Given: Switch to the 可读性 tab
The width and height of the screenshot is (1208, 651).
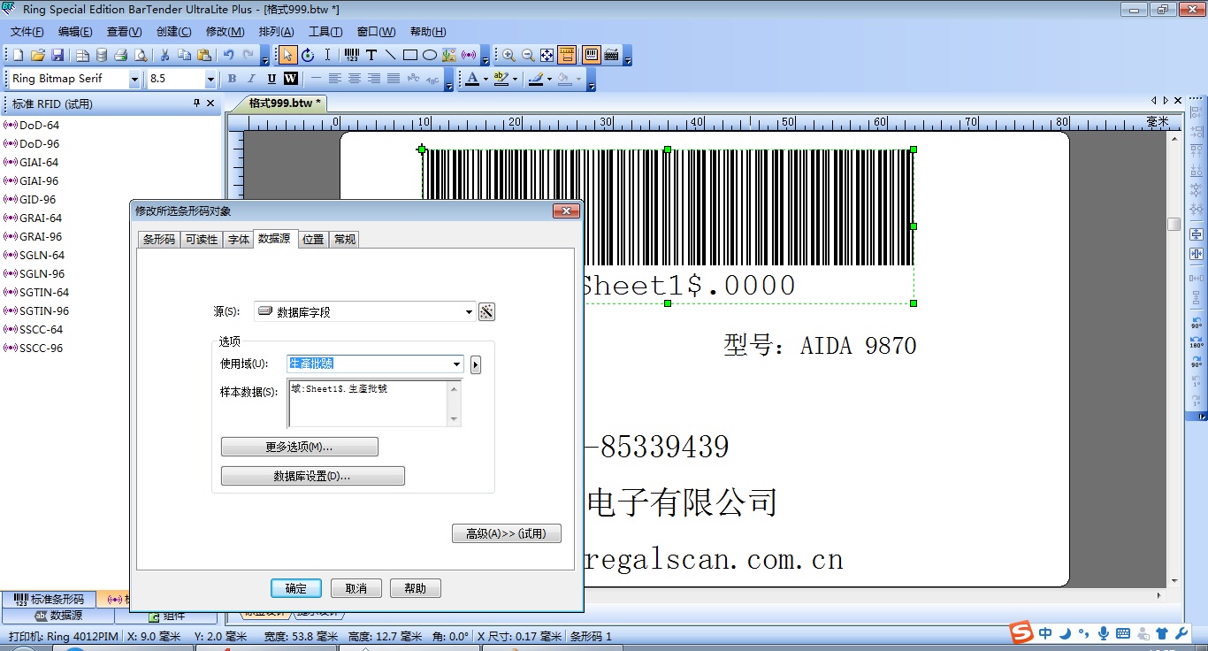Looking at the screenshot, I should 201,240.
